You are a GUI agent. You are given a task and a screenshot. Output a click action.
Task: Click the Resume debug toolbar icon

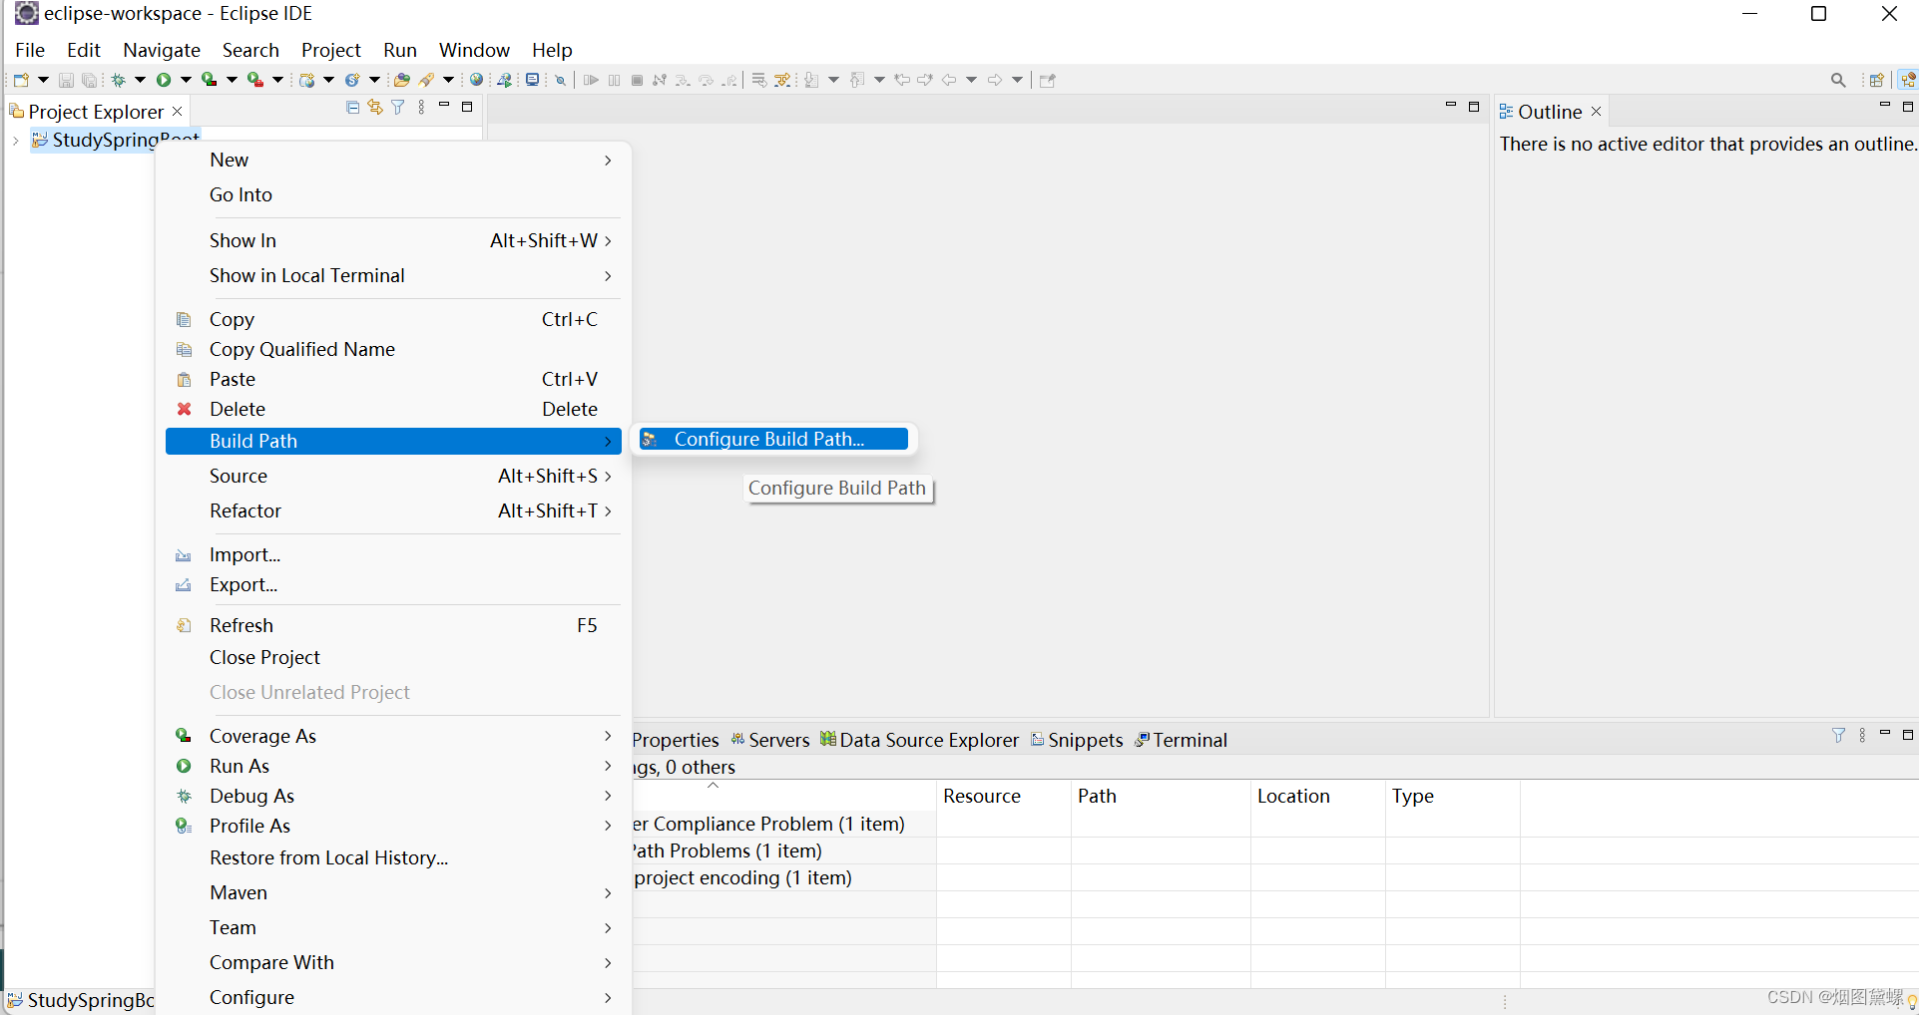pyautogui.click(x=591, y=80)
